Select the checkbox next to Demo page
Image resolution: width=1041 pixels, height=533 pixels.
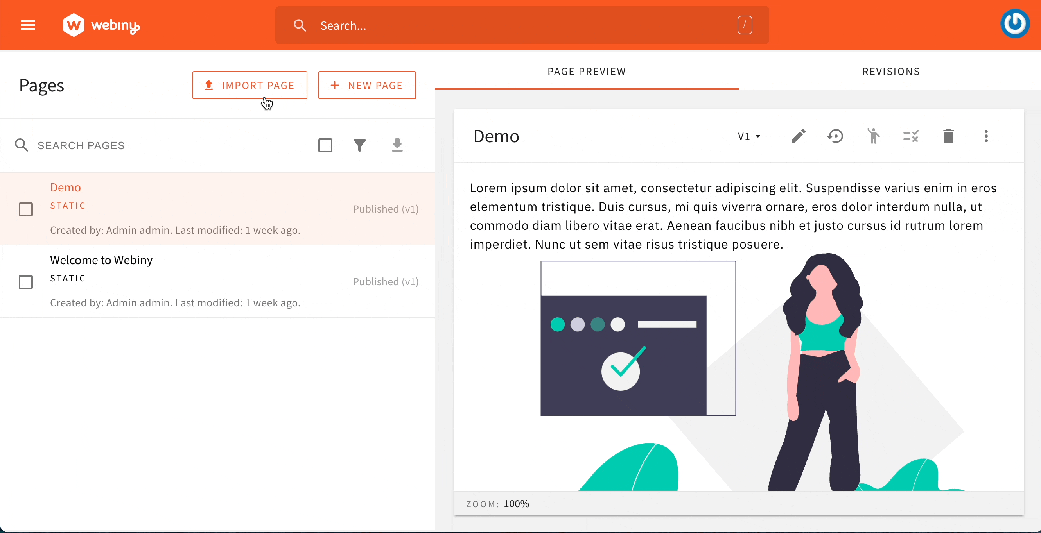(26, 209)
